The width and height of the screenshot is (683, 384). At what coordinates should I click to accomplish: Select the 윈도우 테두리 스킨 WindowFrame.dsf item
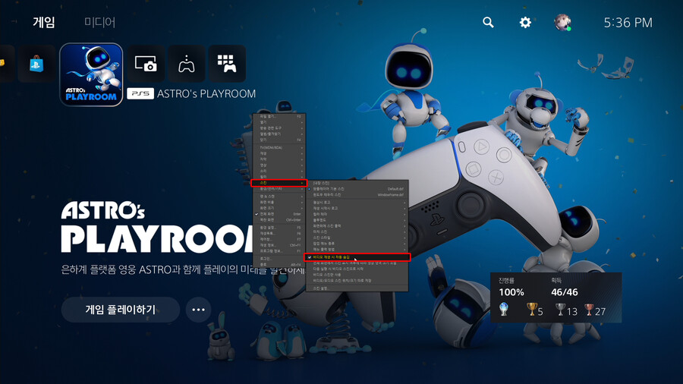point(357,194)
